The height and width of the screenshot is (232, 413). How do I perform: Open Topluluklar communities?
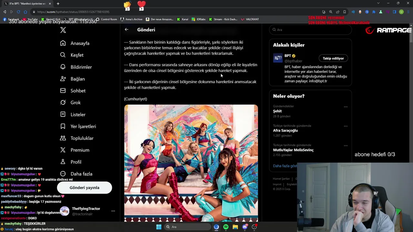pyautogui.click(x=77, y=138)
